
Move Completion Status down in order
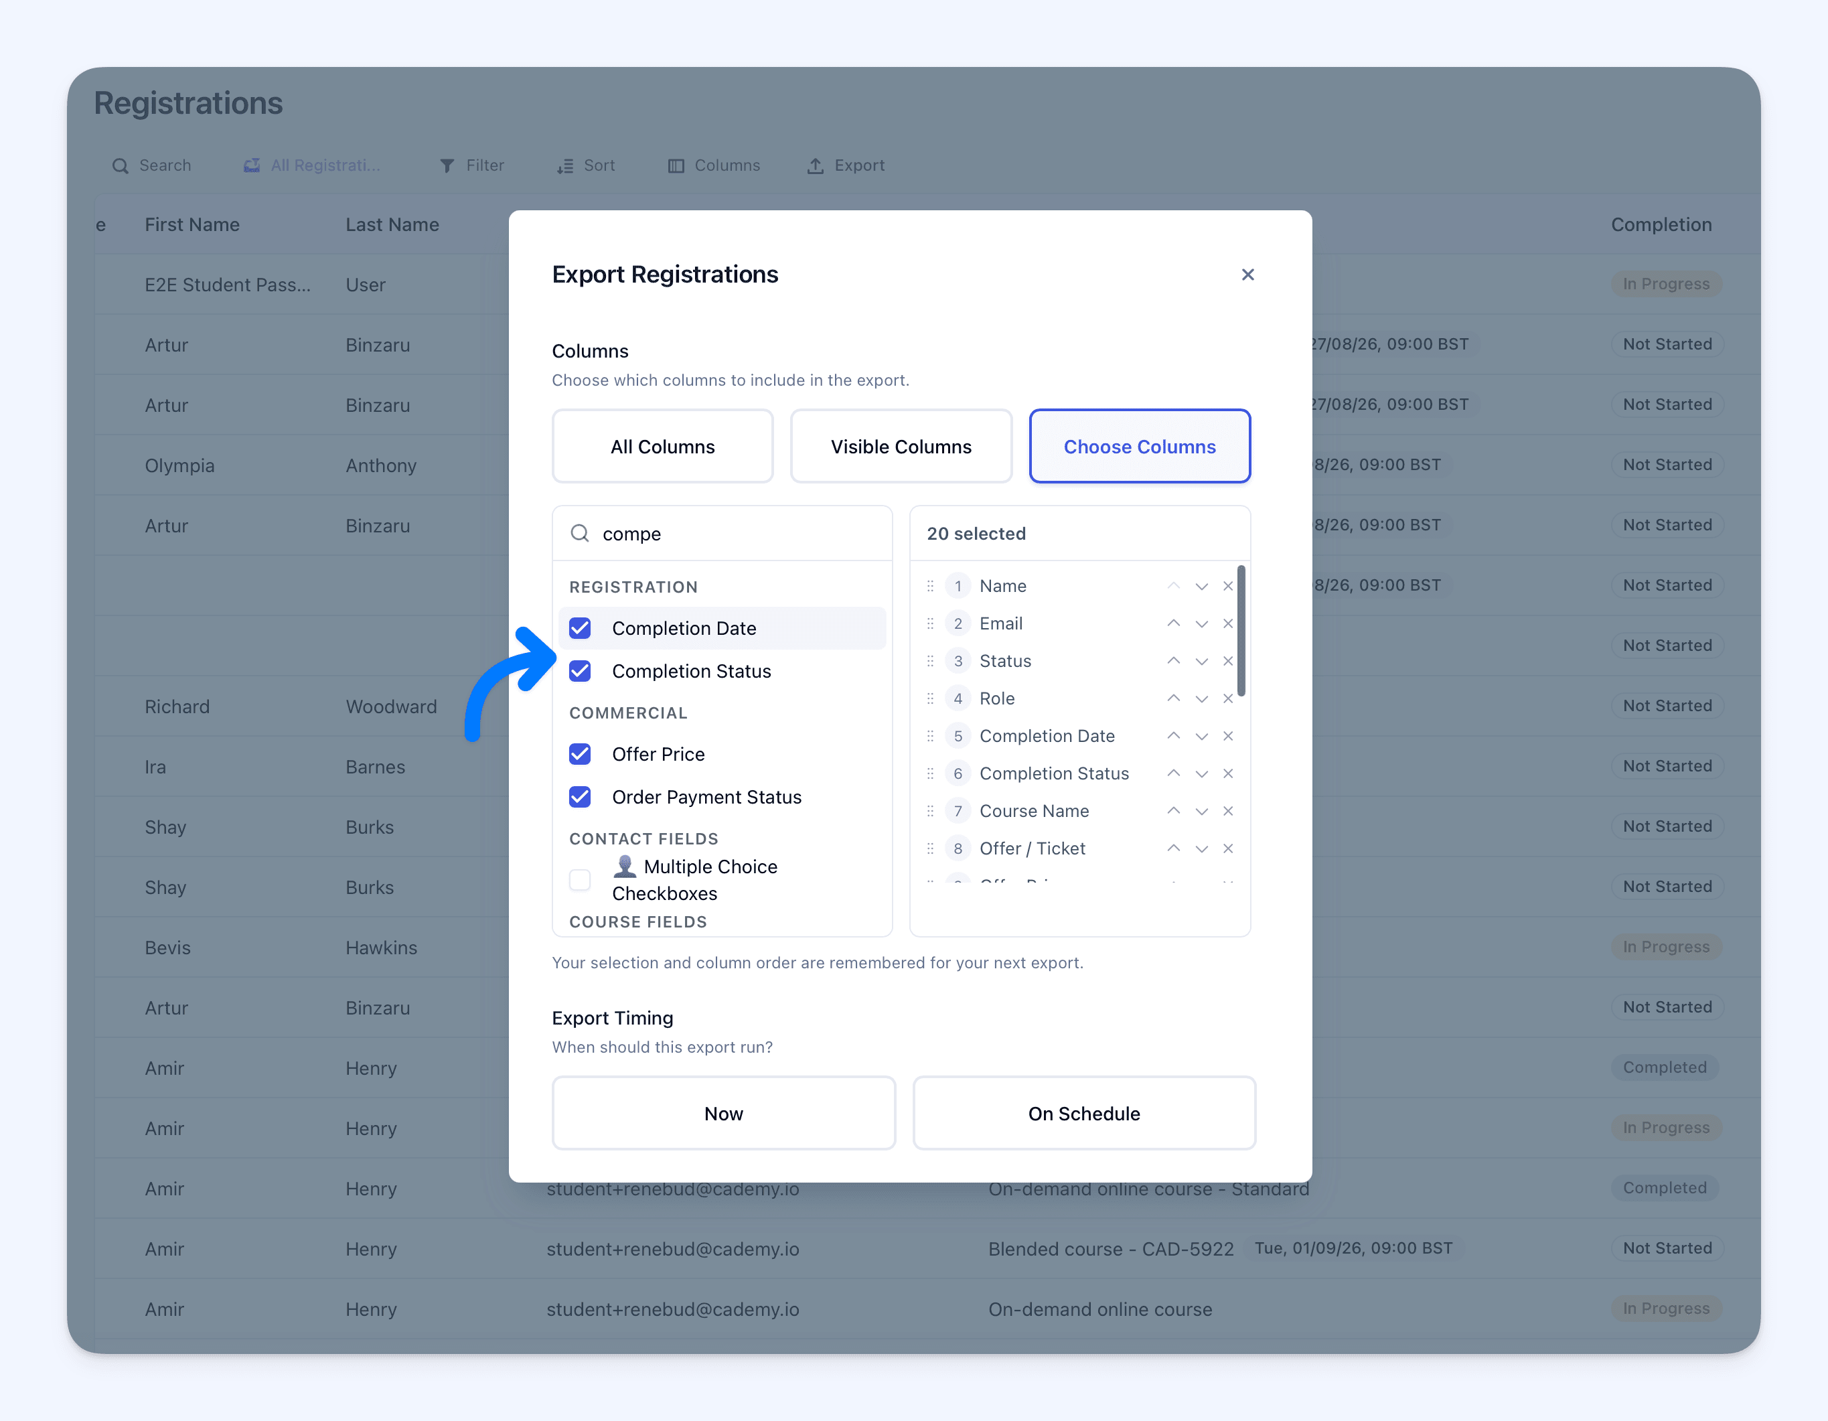(1201, 773)
